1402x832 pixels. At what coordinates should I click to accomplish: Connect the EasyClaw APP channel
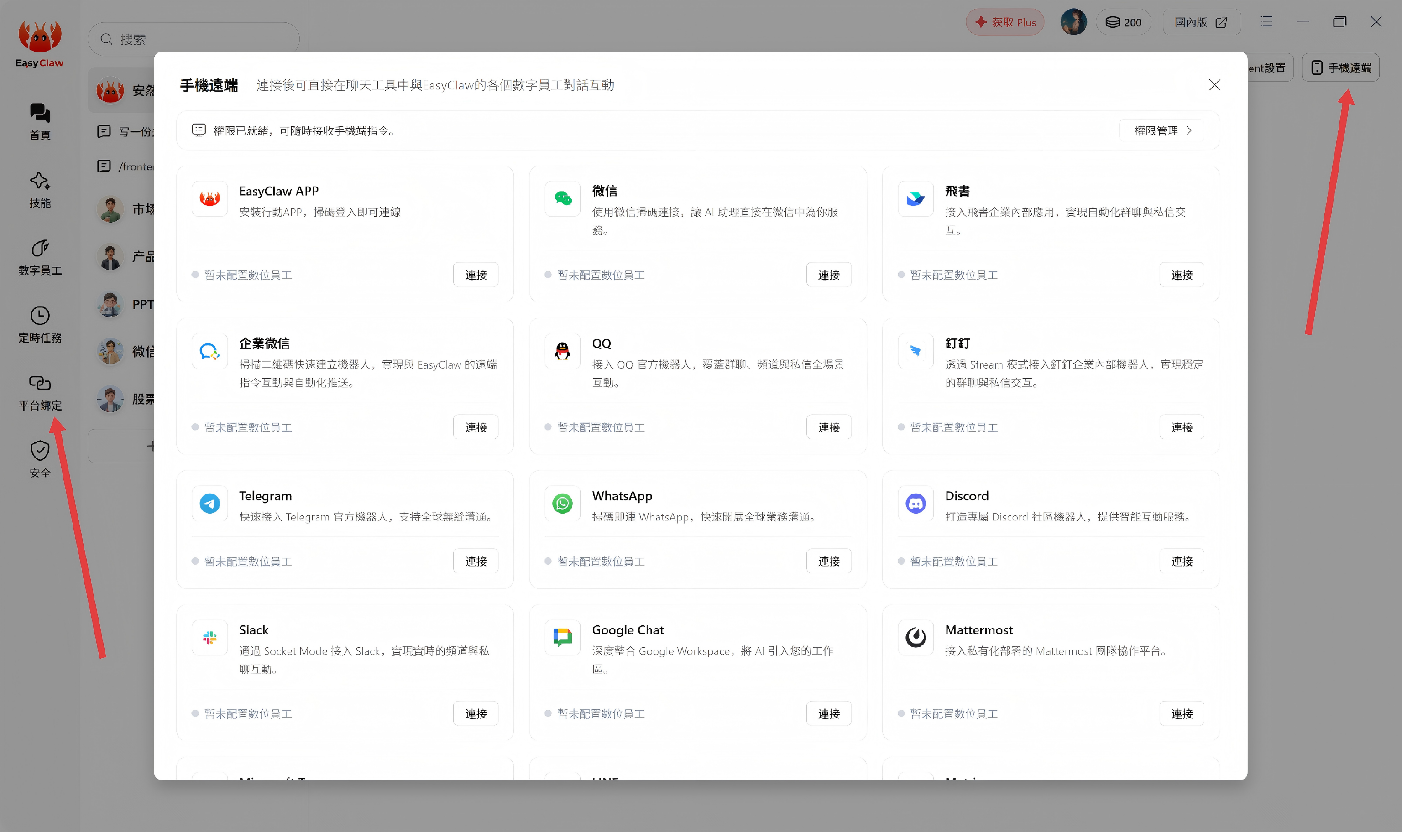(476, 275)
